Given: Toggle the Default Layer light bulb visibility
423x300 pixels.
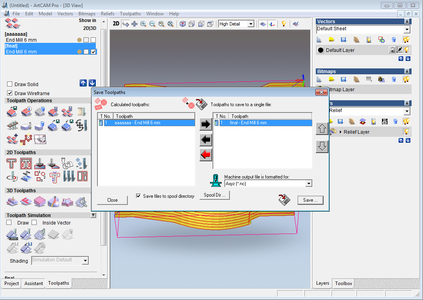Looking at the screenshot, I should (x=406, y=50).
